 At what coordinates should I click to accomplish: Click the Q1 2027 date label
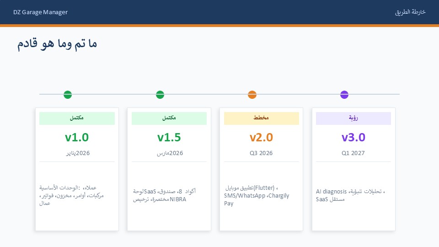pyautogui.click(x=353, y=153)
